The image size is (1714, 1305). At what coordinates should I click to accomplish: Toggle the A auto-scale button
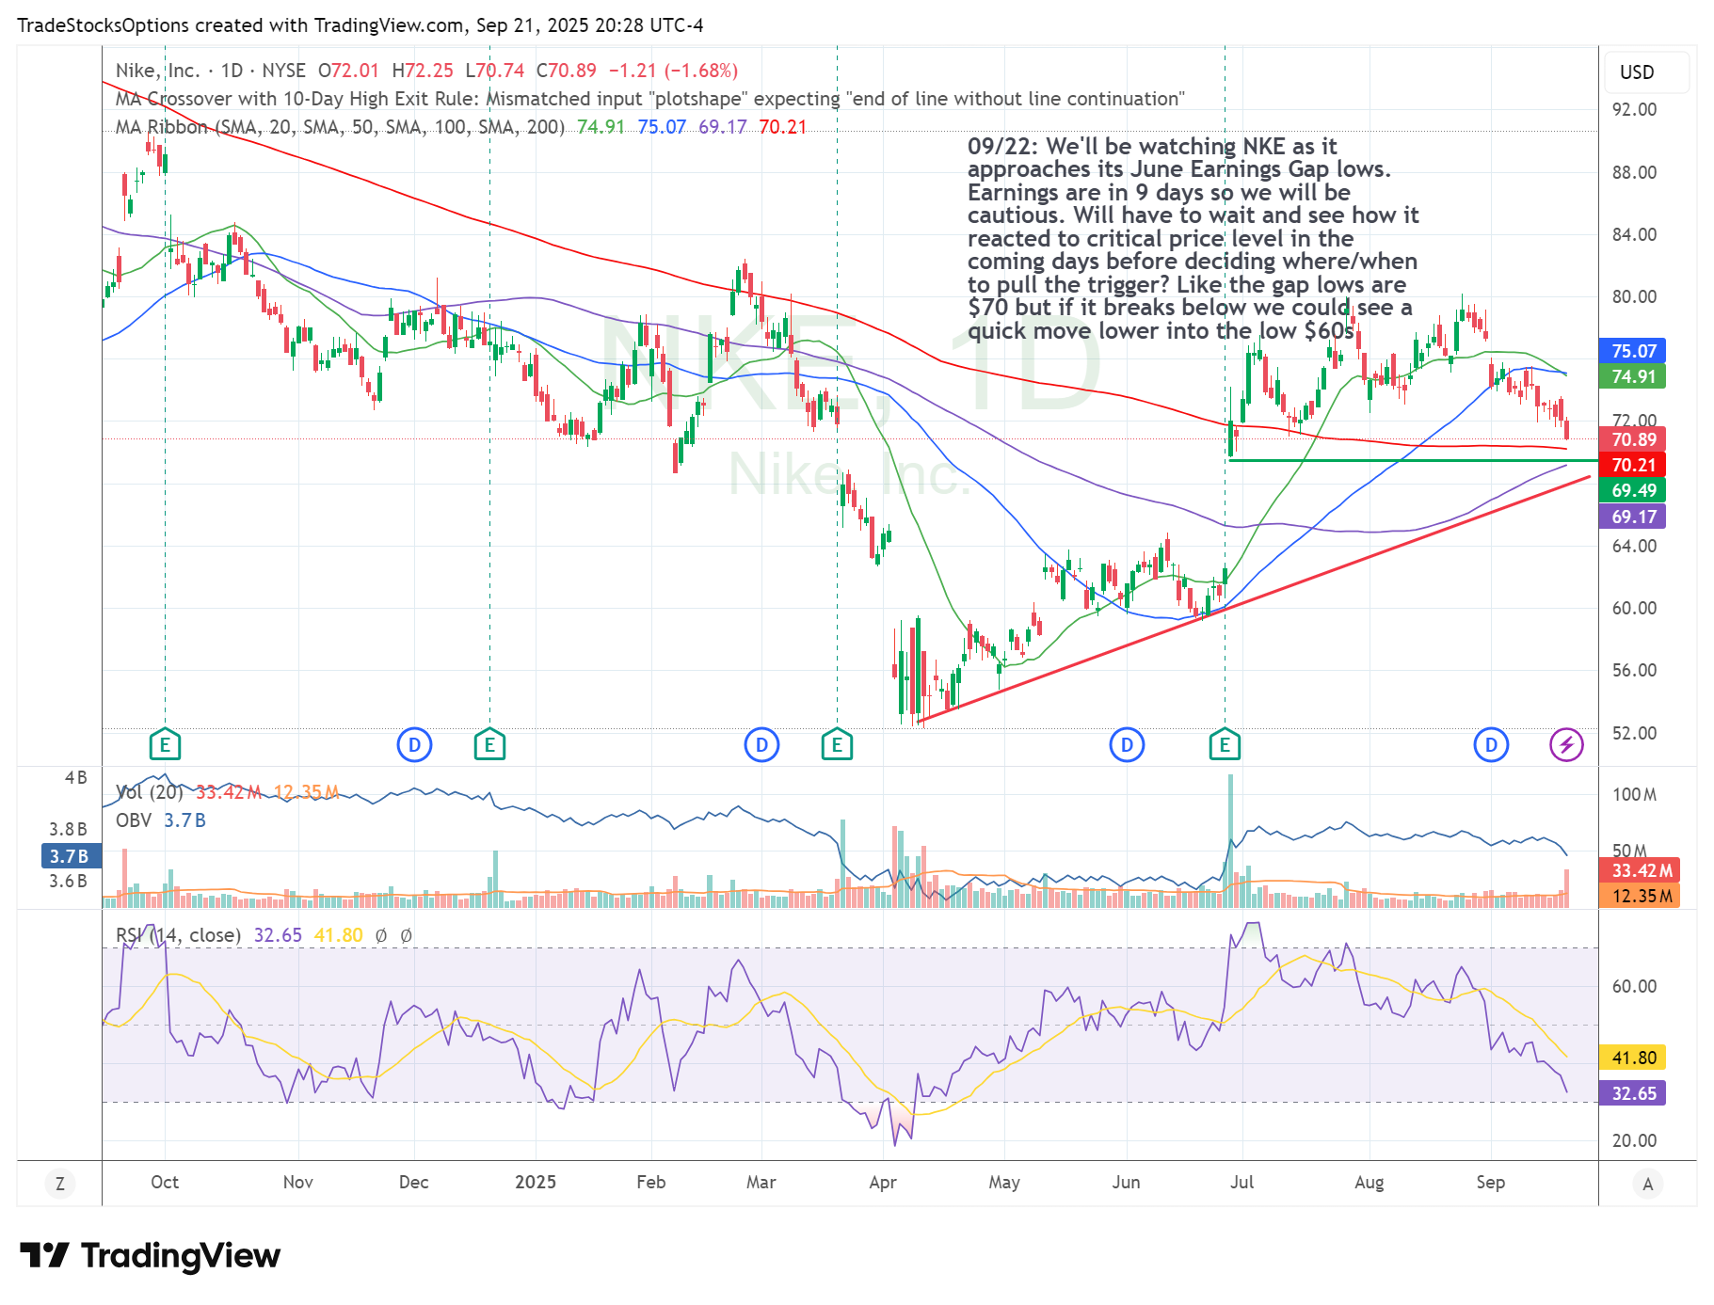(x=1647, y=1184)
